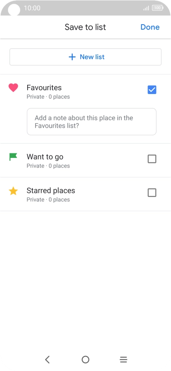Viewport: 171px width, 371px height.
Task: Uncheck the Favourites list checkbox
Action: [x=152, y=90]
